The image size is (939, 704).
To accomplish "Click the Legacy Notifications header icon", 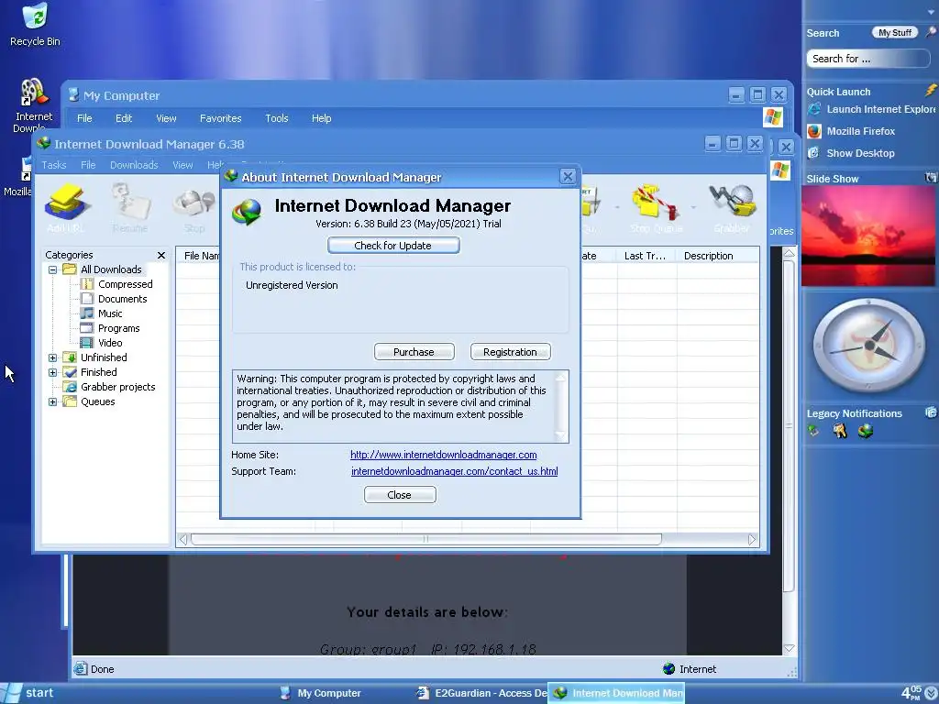I will click(x=931, y=412).
